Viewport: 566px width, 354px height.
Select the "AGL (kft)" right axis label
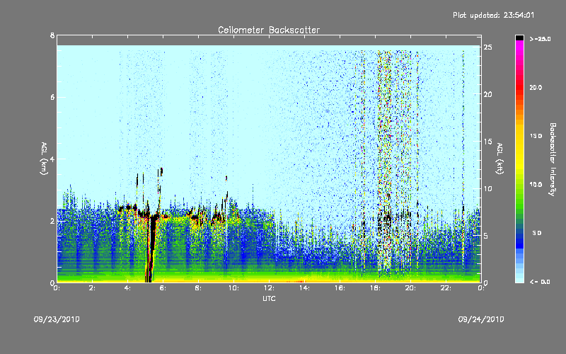(x=499, y=159)
